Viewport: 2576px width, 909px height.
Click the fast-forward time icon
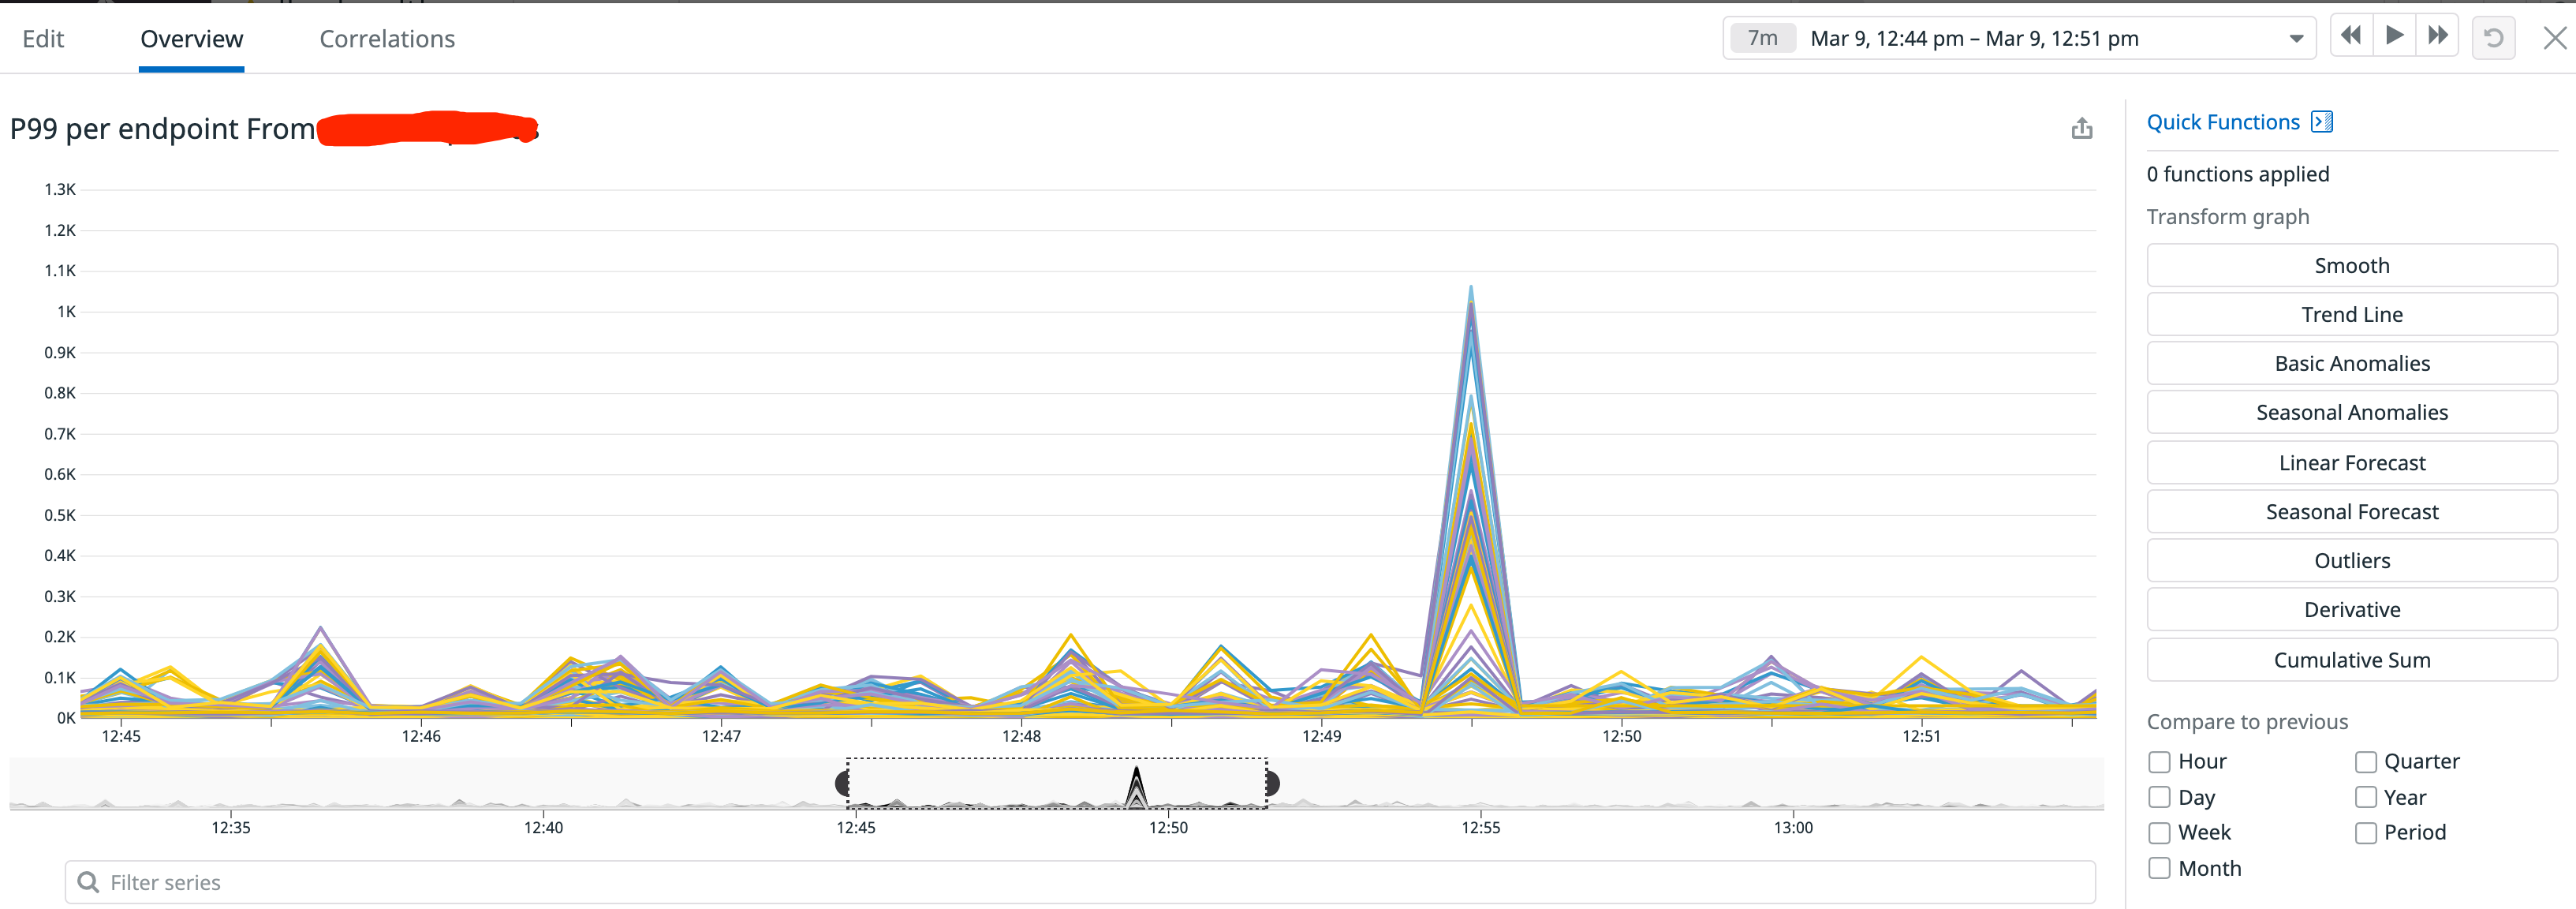[x=2438, y=37]
